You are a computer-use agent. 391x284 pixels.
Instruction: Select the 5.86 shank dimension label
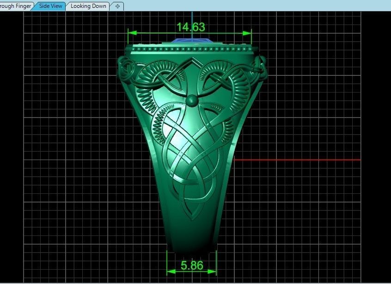point(192,265)
